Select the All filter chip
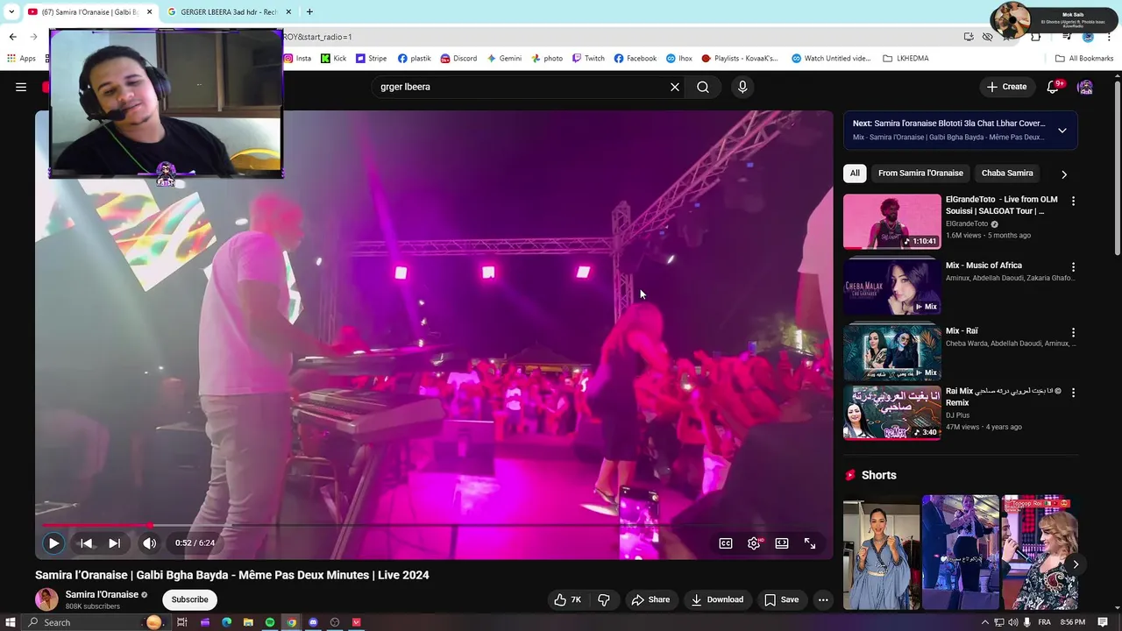 855,173
